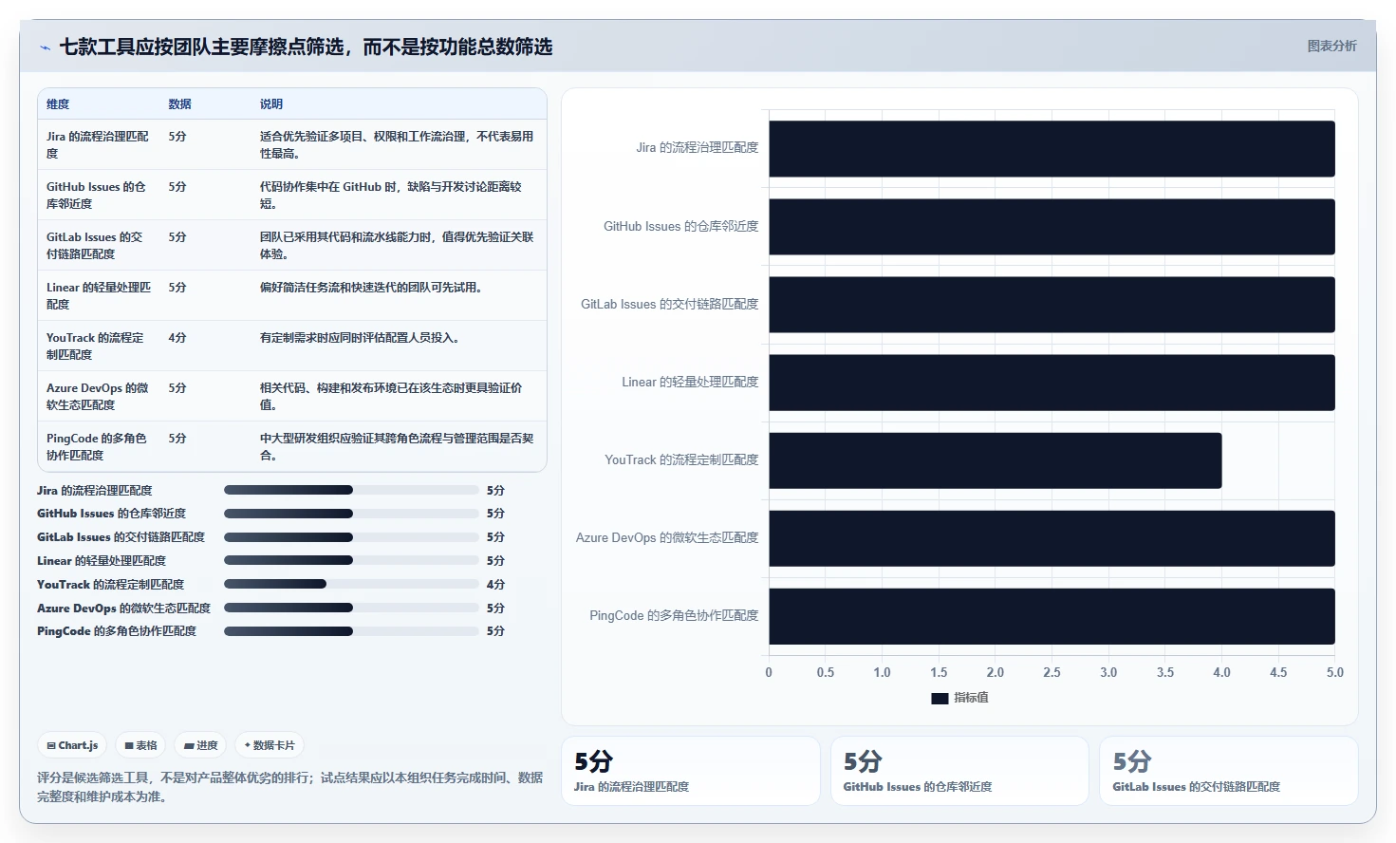Viewport: 1396px width, 843px height.
Task: Select the 进度 tag chip
Action: tap(200, 745)
